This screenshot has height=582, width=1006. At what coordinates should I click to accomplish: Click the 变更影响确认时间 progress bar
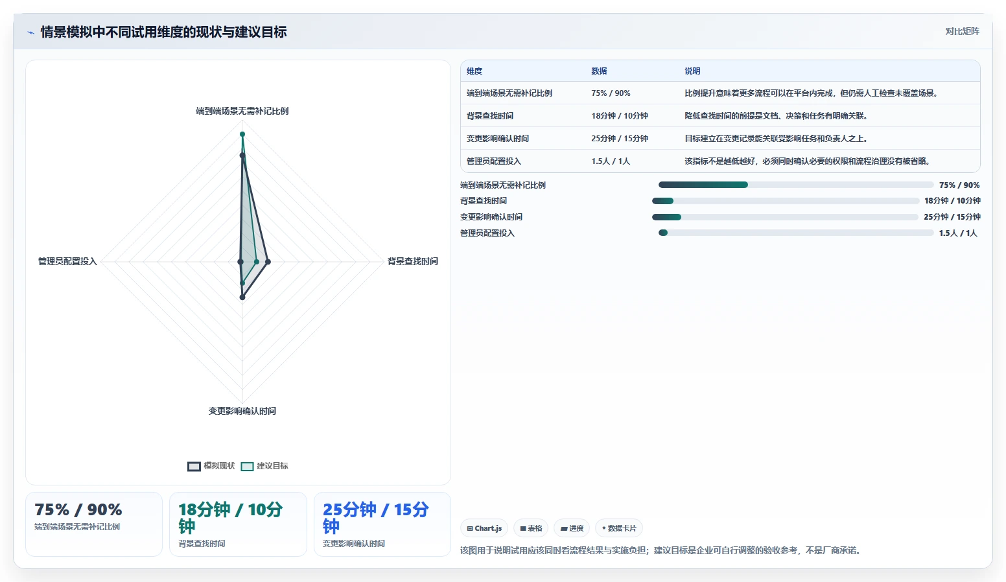[x=786, y=217]
